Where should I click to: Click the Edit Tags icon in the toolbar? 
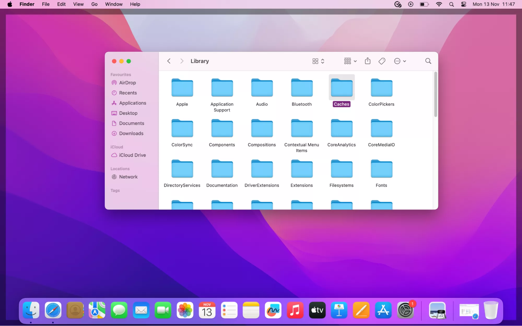[x=382, y=61]
